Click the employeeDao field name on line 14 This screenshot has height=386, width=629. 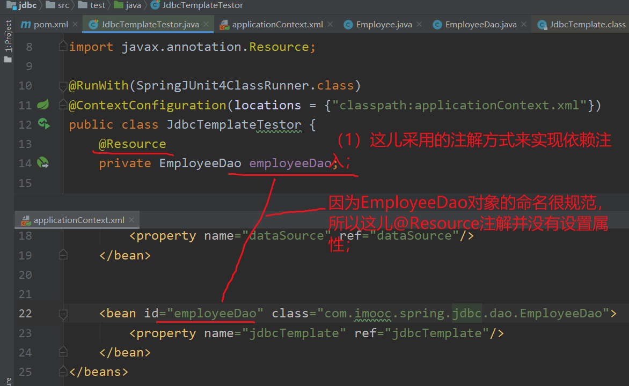(290, 163)
